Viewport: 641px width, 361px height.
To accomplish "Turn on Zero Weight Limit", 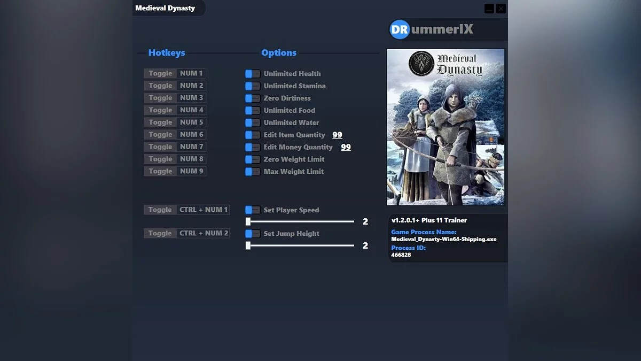I will pyautogui.click(x=252, y=159).
